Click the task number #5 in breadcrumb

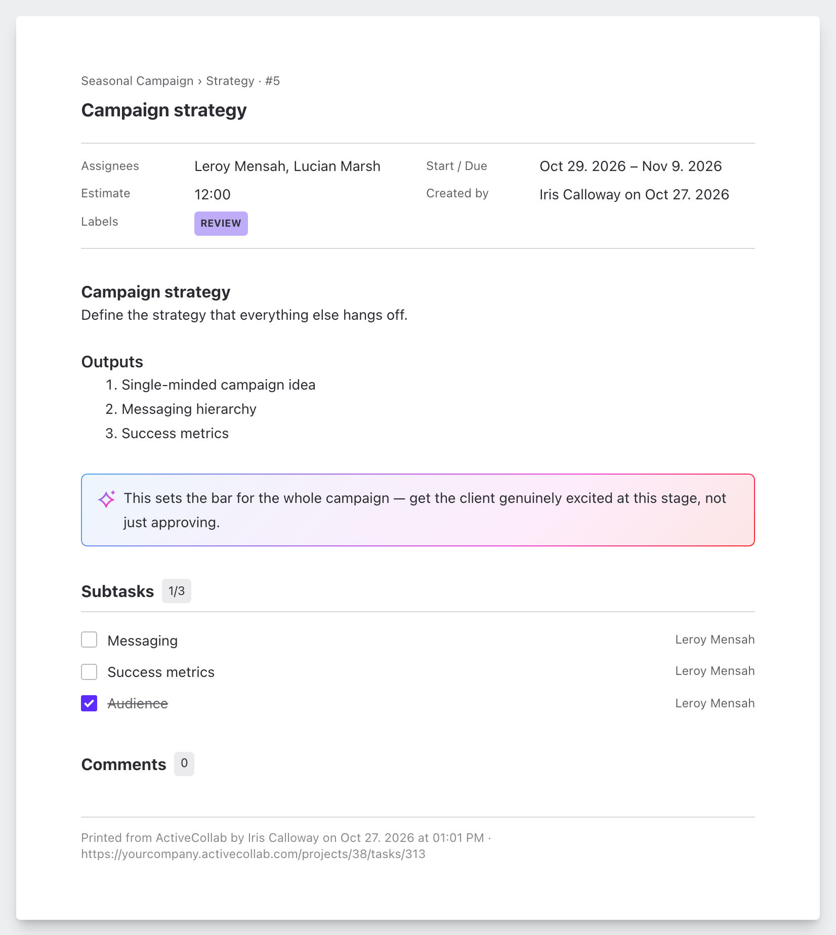point(272,81)
